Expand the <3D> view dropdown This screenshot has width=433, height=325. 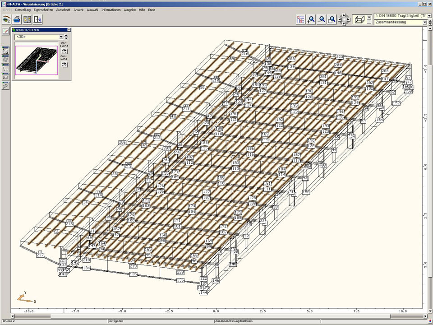61,37
